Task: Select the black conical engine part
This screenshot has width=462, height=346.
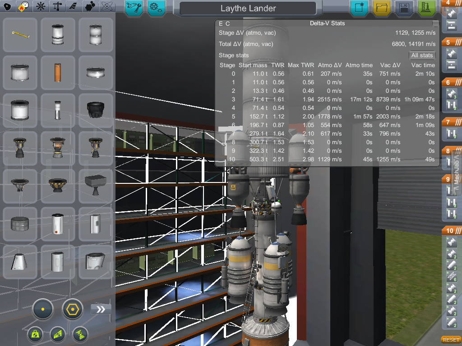Action: 96,111
